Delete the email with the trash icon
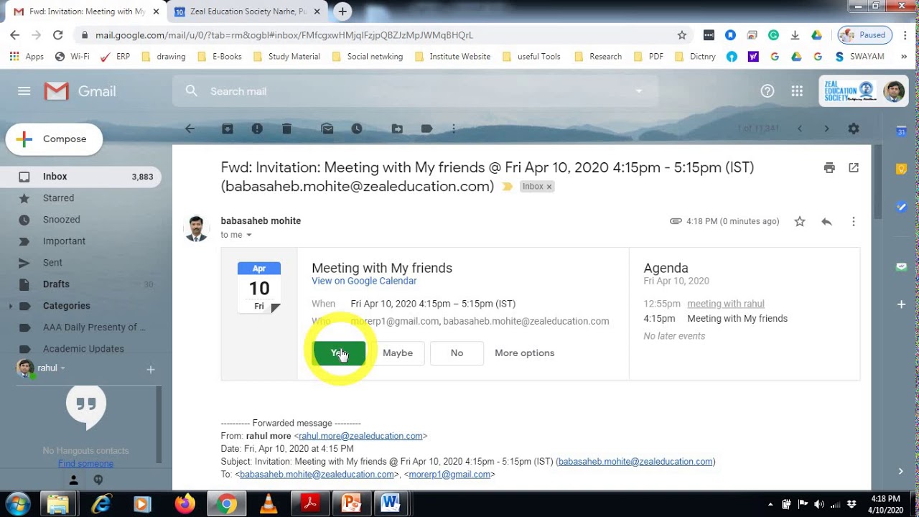 (x=286, y=129)
